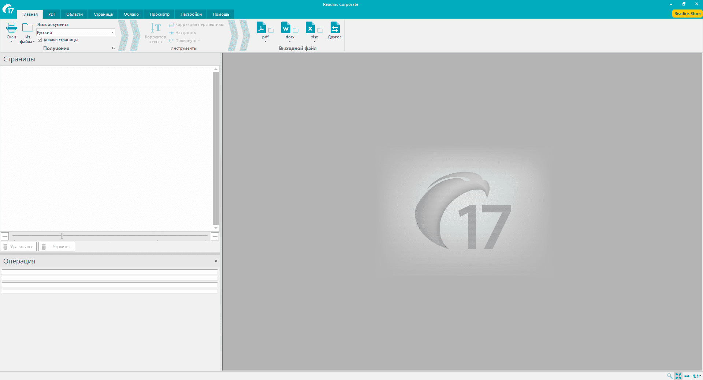Open the Язык документа Русский dropdown
Screen dimensions: 703x380
(76, 33)
